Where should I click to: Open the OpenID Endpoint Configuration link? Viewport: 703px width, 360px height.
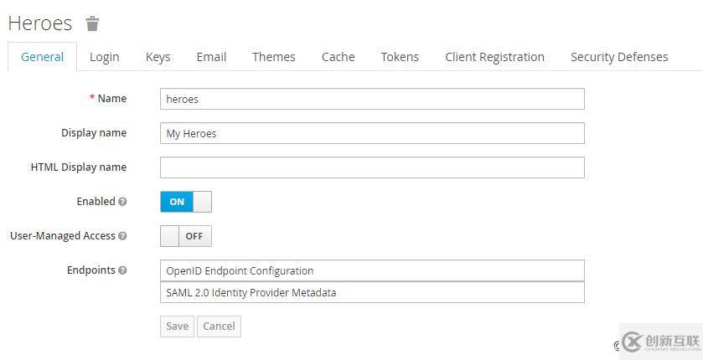tap(240, 271)
